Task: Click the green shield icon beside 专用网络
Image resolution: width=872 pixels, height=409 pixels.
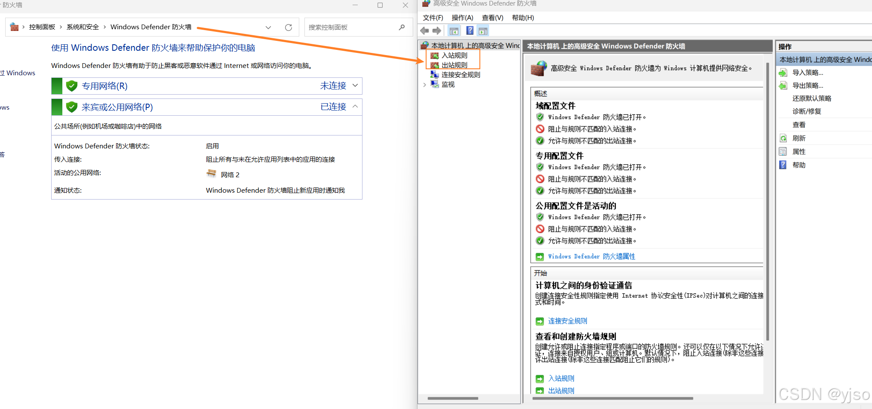Action: tap(72, 86)
